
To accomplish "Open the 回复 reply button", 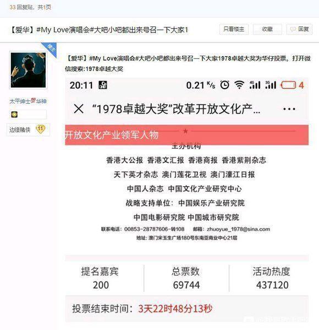I will (x=299, y=29).
